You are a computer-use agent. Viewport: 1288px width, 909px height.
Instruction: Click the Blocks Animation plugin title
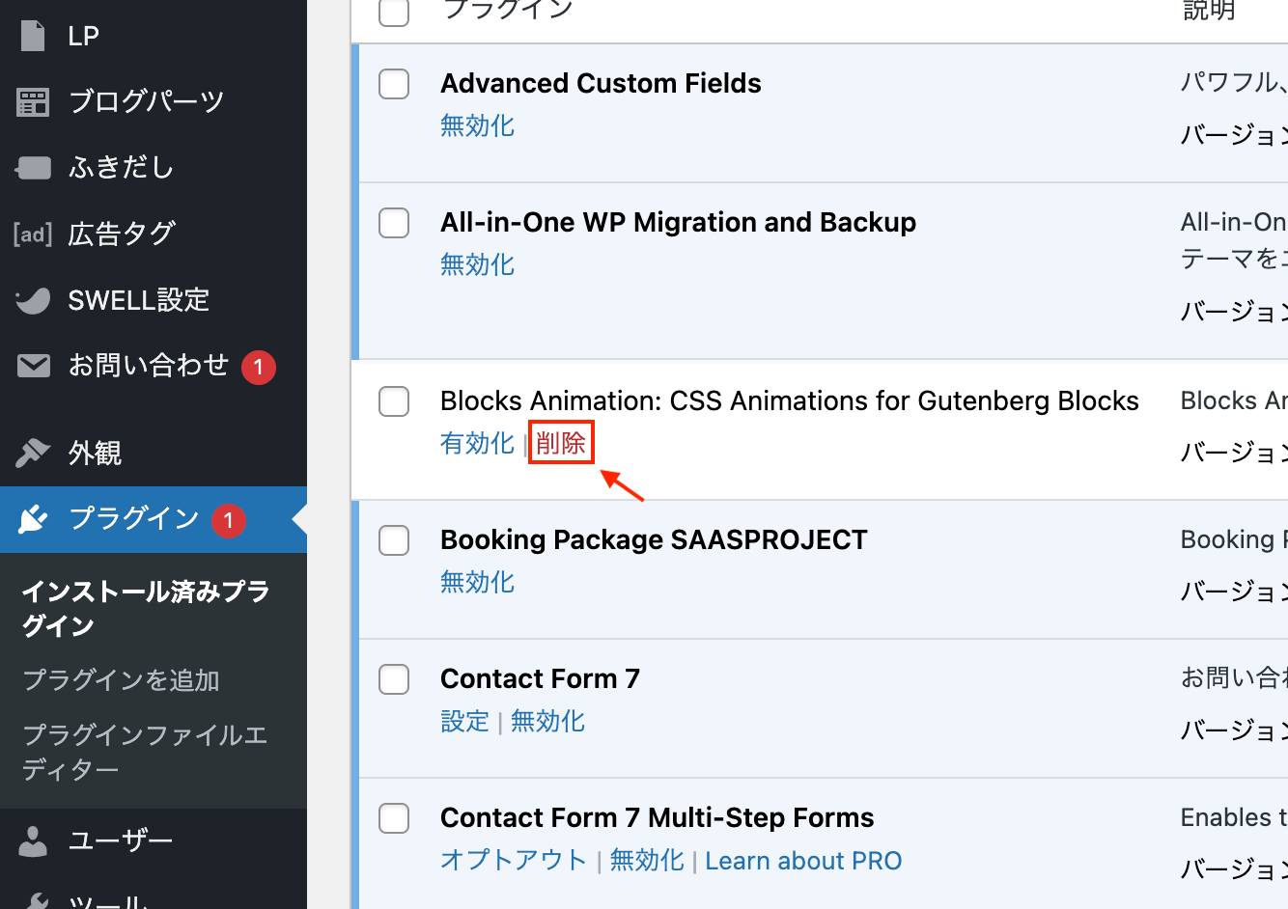pyautogui.click(x=790, y=401)
